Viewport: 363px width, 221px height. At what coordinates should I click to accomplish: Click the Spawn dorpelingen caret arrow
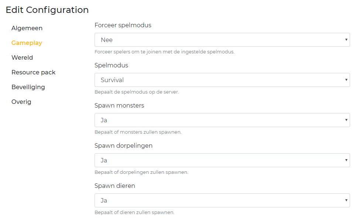coord(346,160)
